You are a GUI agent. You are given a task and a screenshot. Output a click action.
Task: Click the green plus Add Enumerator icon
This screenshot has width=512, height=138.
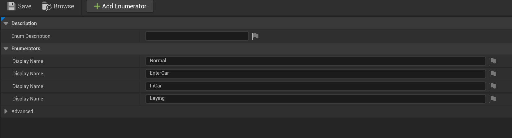coord(97,6)
